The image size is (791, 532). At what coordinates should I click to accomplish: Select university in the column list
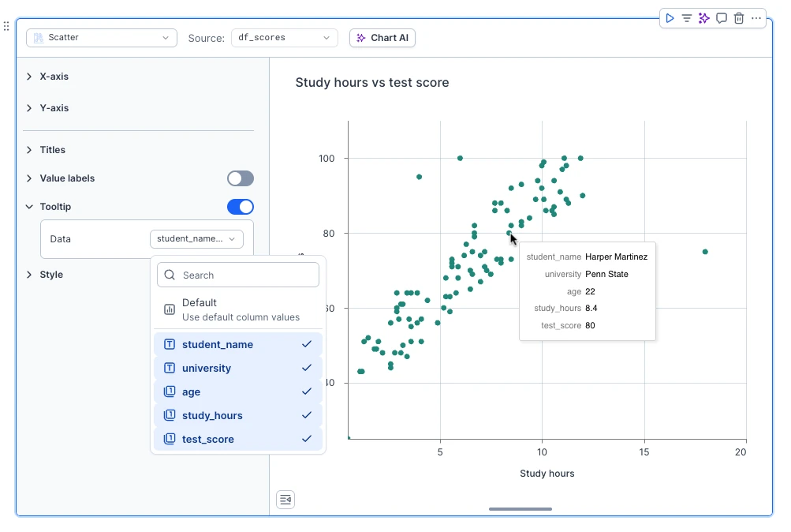238,368
